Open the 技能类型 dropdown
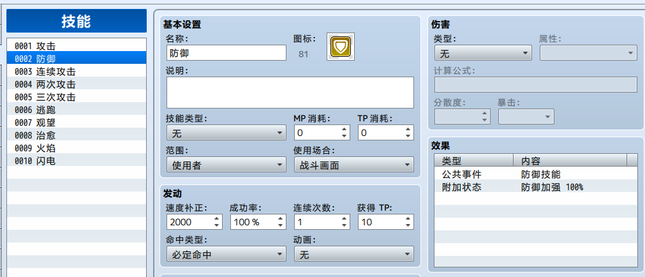Viewport: 645px width, 277px height. (x=226, y=133)
